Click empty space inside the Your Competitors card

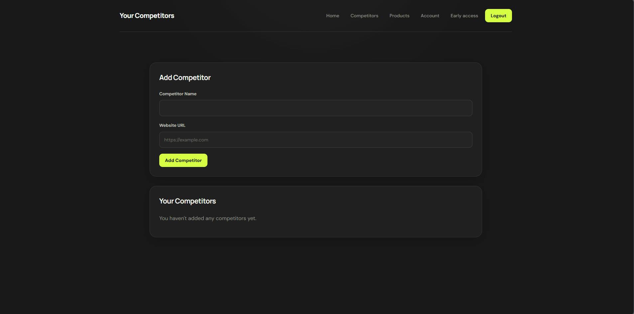(366, 212)
